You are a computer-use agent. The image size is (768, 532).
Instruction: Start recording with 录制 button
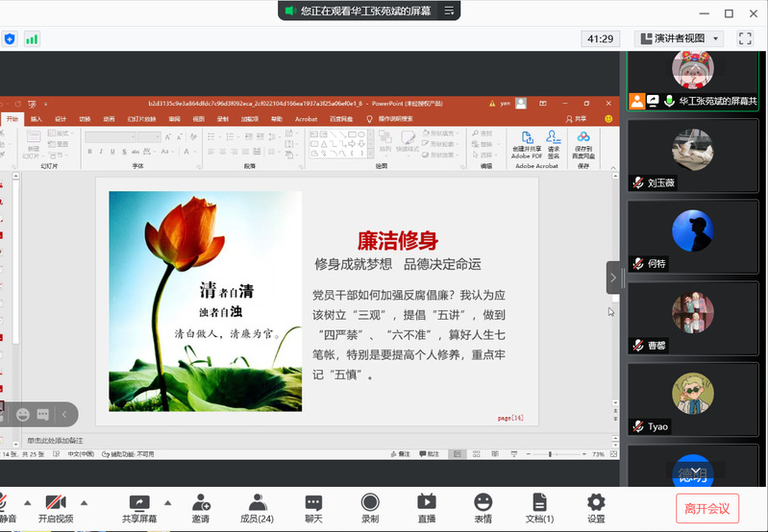pos(370,509)
